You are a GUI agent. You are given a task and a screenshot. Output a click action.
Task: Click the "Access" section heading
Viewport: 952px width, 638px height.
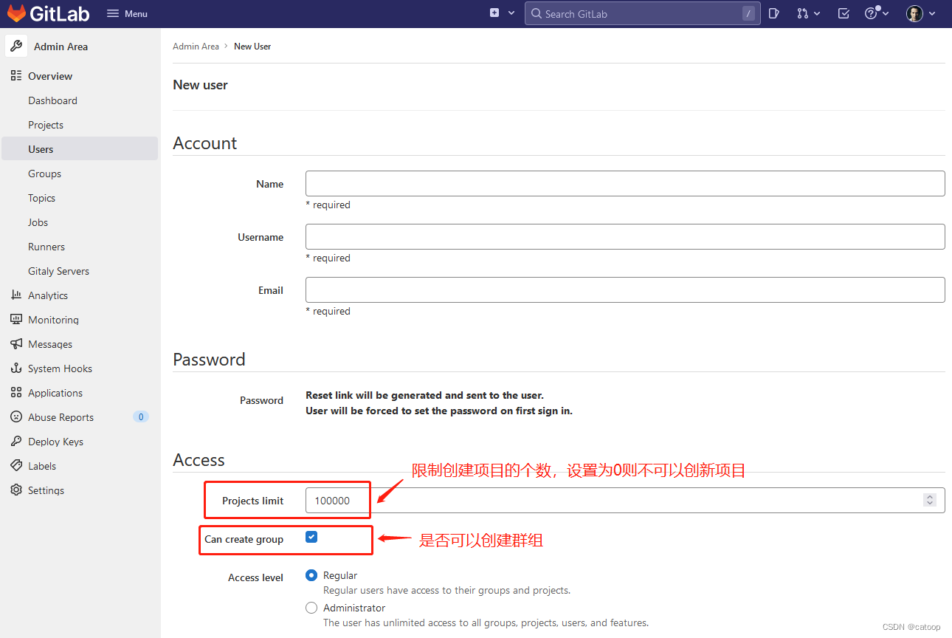199,460
